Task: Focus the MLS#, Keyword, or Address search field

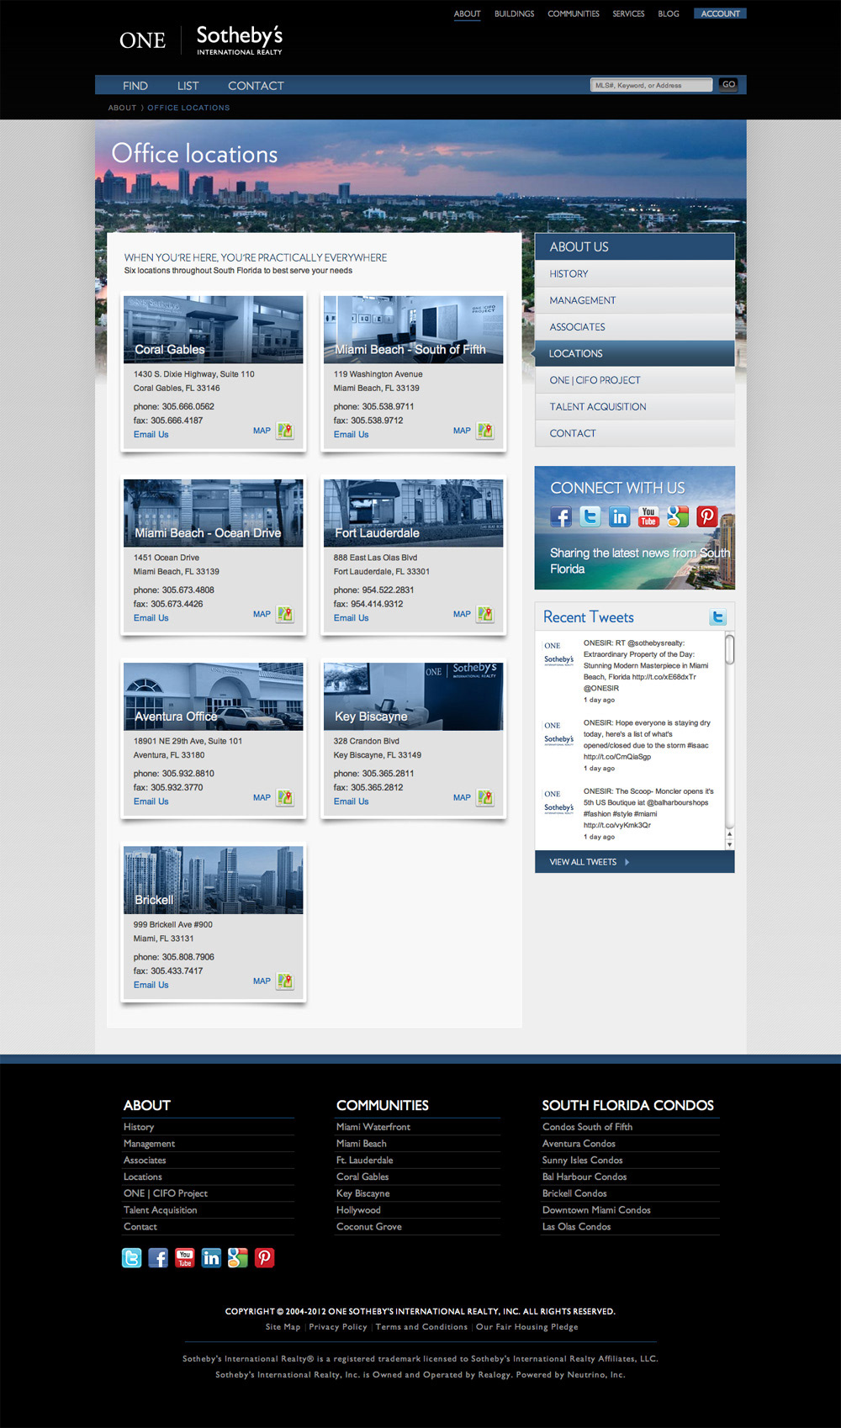Action: tap(652, 85)
